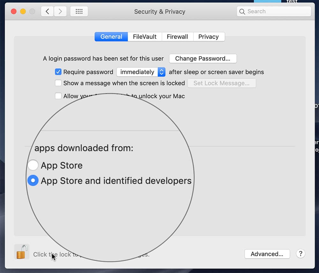The image size is (319, 273).
Task: Click the Set Lock Message button
Action: pos(221,83)
